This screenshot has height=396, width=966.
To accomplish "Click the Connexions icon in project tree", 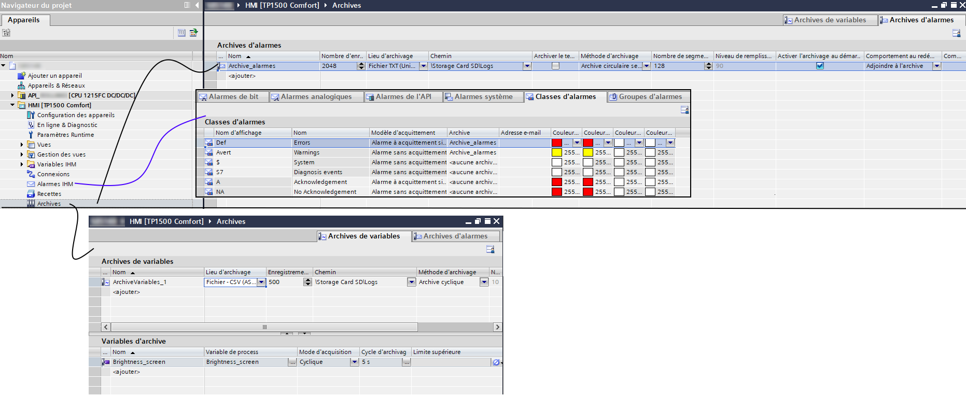I will point(31,174).
